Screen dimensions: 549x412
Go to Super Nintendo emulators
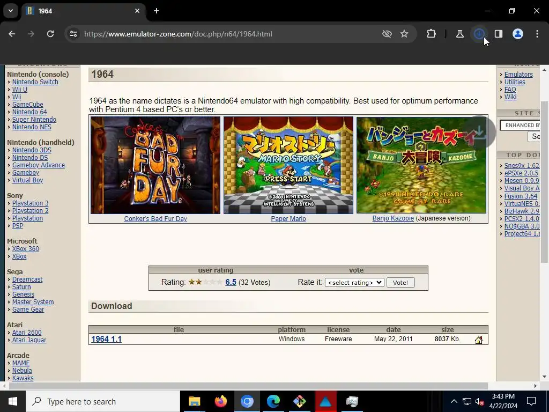click(x=34, y=120)
